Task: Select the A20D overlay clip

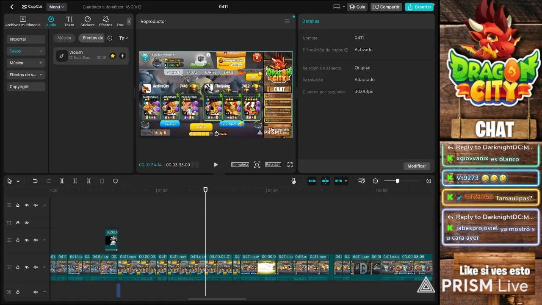Action: (x=111, y=240)
